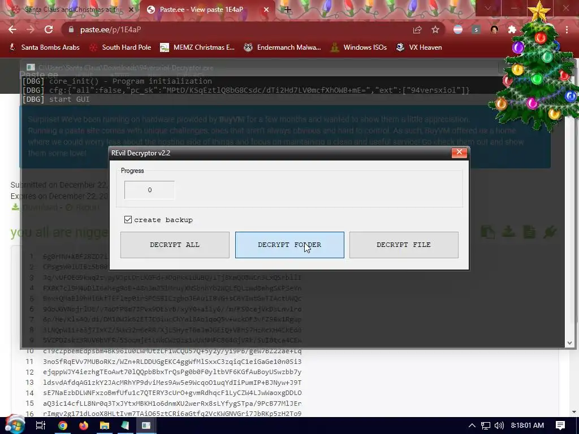Close the Paste.ee tab
Screen dimensions: 579x434
(266, 10)
